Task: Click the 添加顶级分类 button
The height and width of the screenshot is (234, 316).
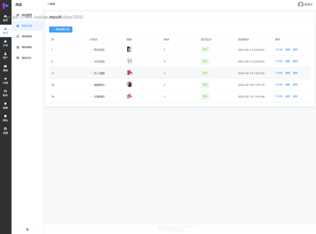Action: pos(61,29)
